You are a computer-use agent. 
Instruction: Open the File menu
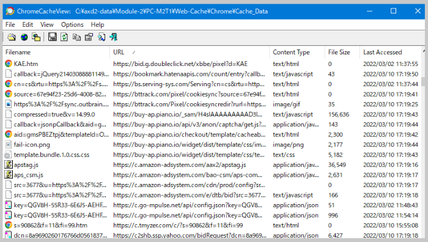coord(10,24)
